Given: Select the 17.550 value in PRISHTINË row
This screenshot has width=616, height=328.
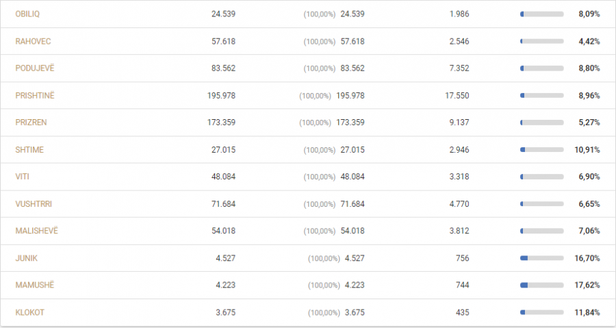Looking at the screenshot, I should click(457, 95).
